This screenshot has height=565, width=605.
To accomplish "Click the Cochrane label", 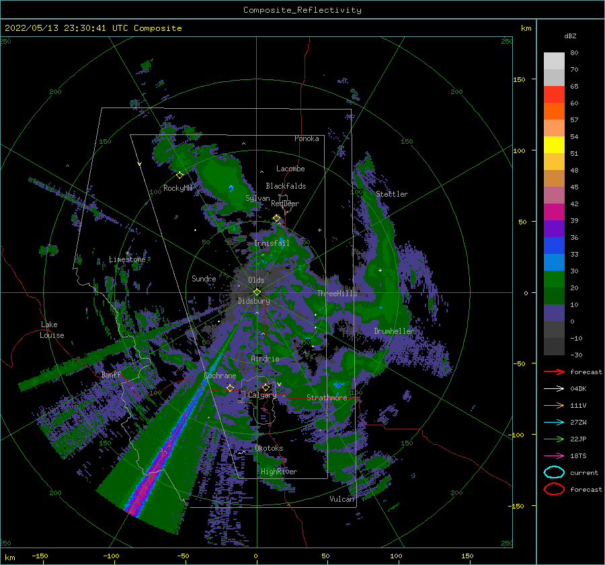I will point(220,376).
